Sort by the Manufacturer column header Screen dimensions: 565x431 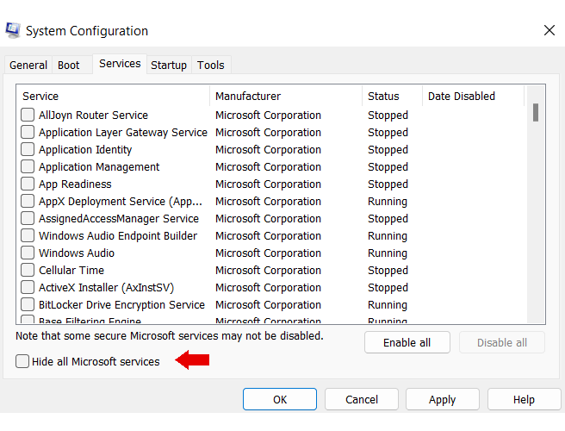(285, 97)
